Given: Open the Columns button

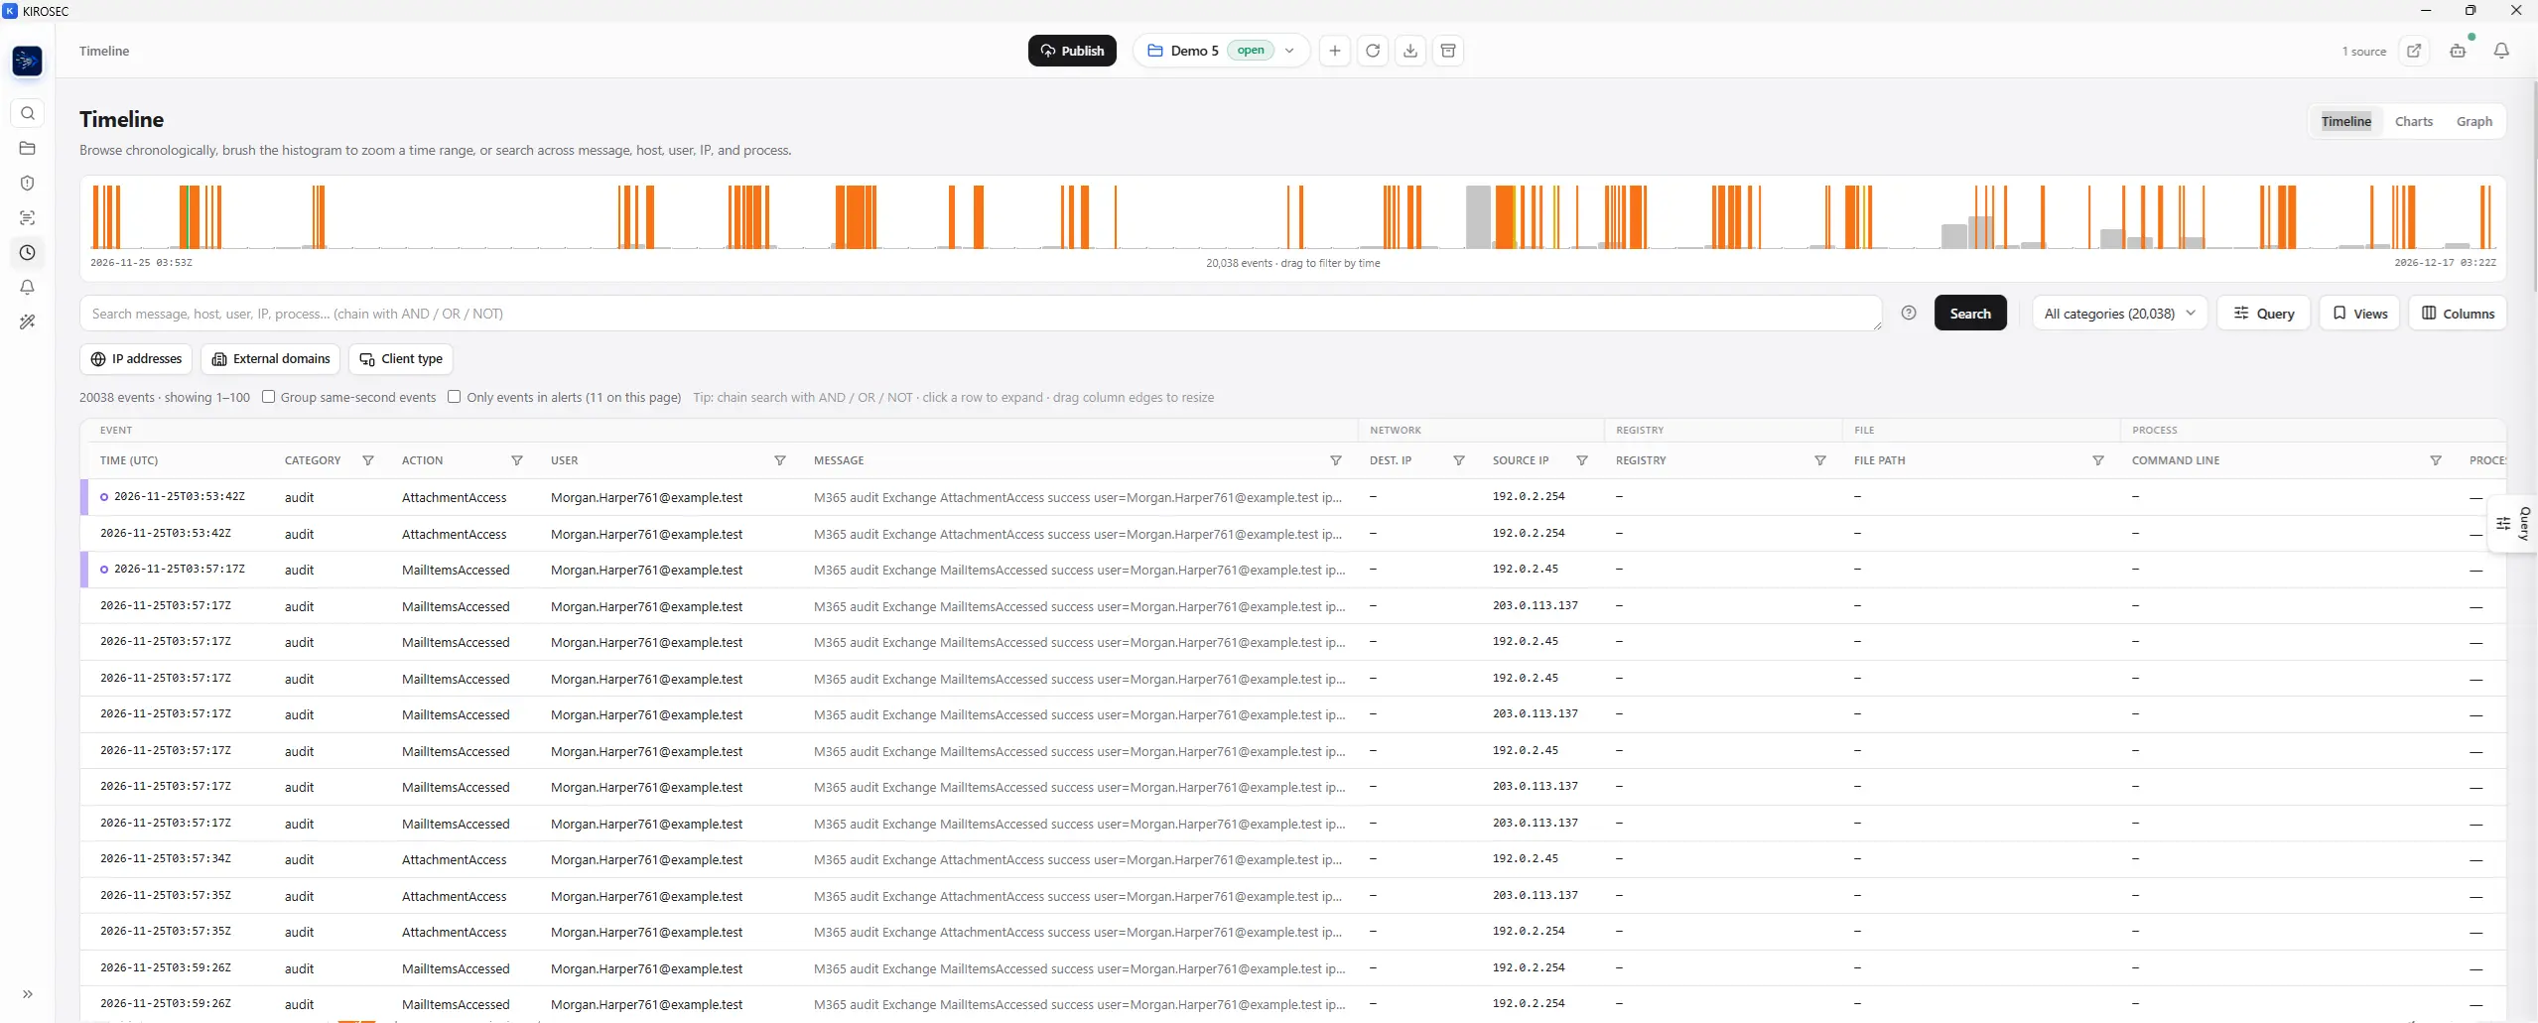Looking at the screenshot, I should point(2458,314).
